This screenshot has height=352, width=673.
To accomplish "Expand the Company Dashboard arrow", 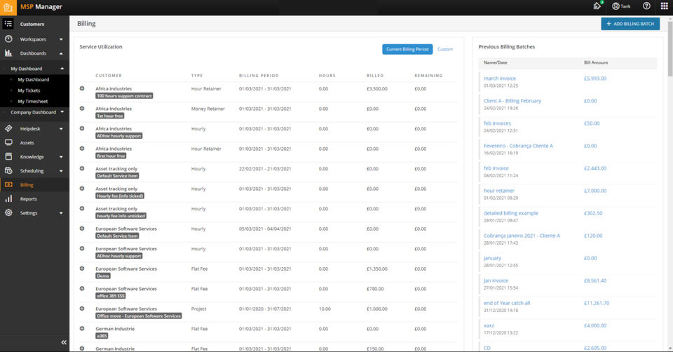I will [62, 112].
